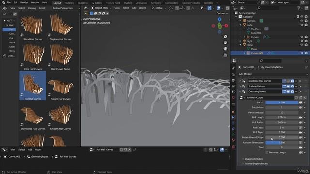Open viewport Options dropdown
Viewport: 310px width, 174px height.
pos(222,14)
